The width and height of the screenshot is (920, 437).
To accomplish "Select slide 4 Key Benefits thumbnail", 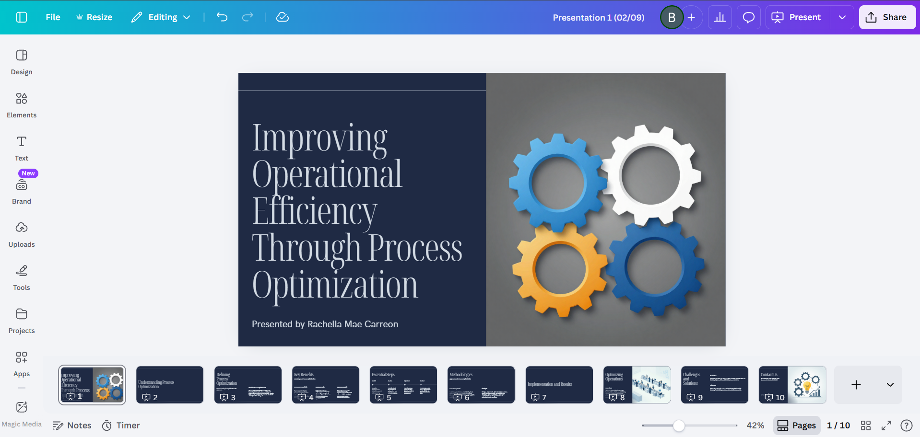I will point(326,385).
